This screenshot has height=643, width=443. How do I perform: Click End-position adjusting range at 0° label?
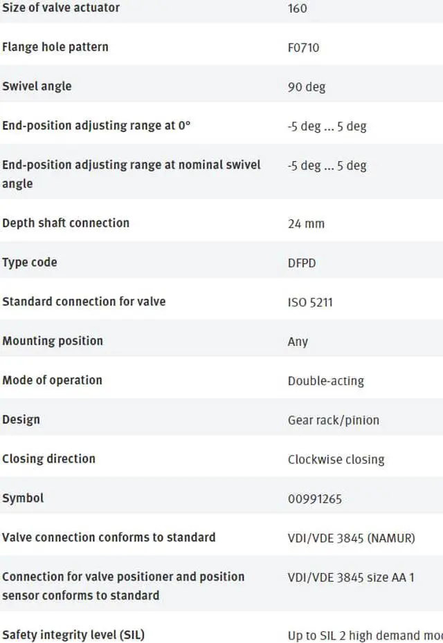click(x=96, y=125)
